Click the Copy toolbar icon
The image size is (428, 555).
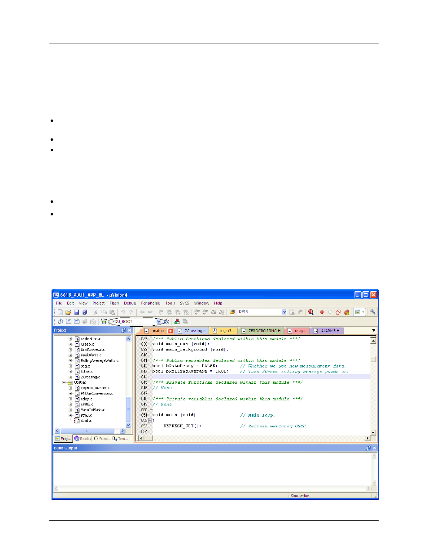pyautogui.click(x=104, y=312)
